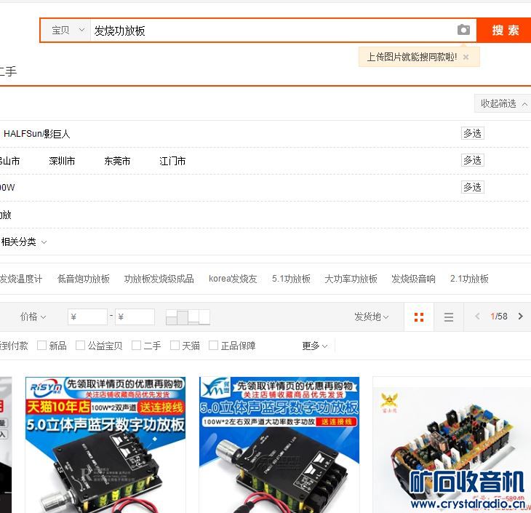
Task: Click 多选 in the wattage row
Action: tap(472, 187)
